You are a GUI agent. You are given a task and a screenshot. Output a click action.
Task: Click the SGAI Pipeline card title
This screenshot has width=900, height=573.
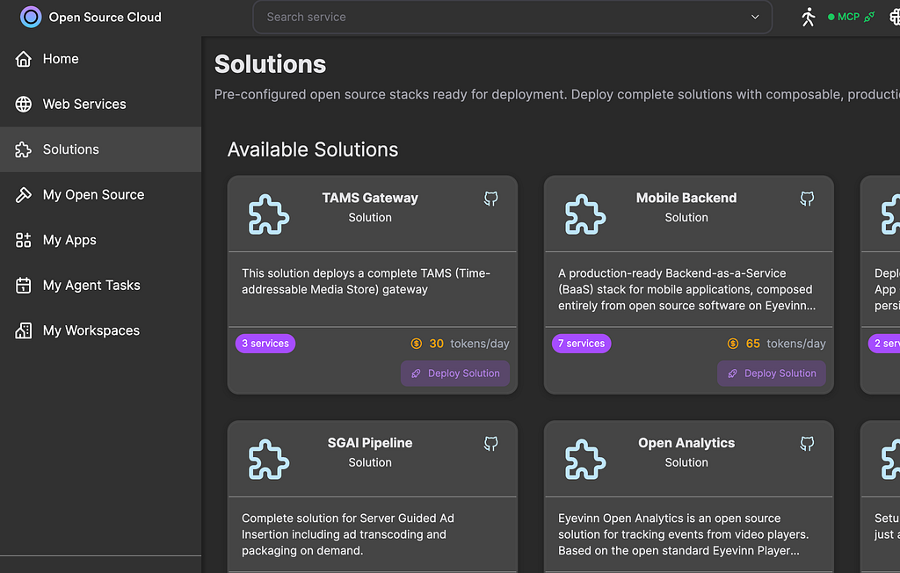tap(370, 443)
